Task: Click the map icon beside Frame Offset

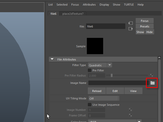Action: [x=130, y=115]
